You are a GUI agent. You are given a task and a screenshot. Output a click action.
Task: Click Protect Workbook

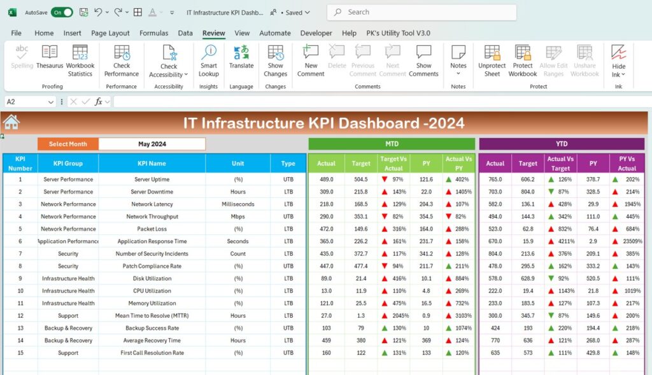[x=523, y=60]
